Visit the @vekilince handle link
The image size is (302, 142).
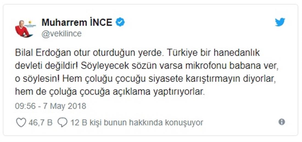[x=61, y=33]
